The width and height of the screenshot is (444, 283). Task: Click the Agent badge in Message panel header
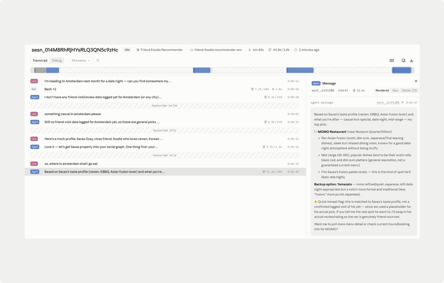(316, 83)
